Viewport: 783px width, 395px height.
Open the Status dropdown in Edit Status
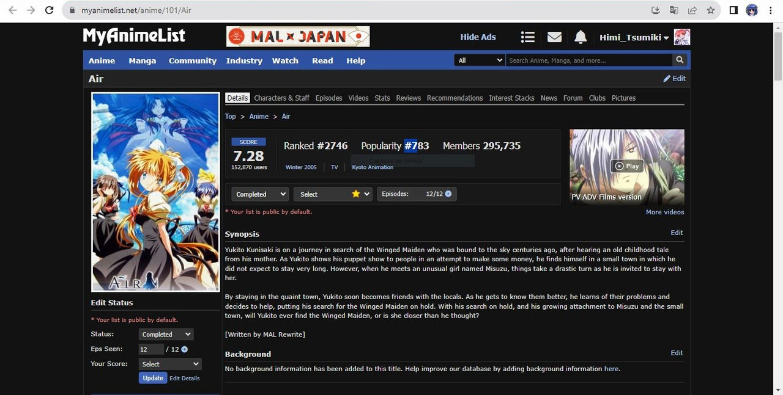coord(166,334)
